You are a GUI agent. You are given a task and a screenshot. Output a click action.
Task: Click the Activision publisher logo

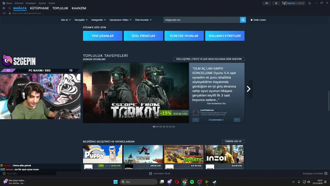pyautogui.click(x=129, y=167)
